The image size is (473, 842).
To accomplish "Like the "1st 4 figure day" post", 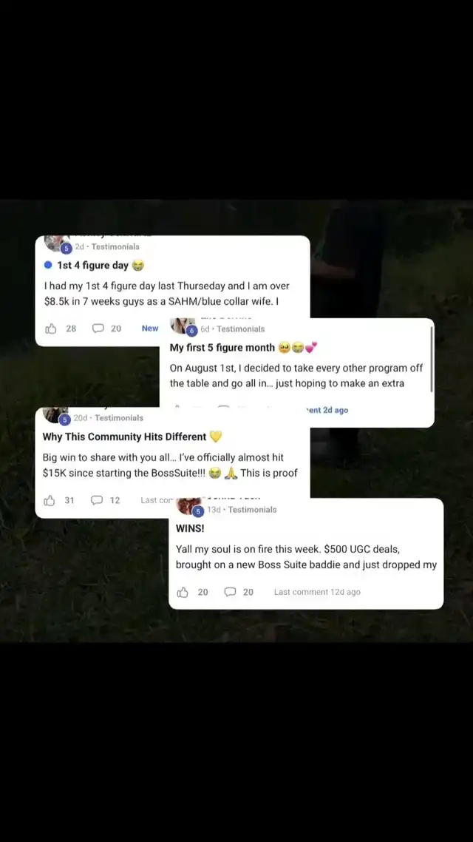I will tap(51, 329).
